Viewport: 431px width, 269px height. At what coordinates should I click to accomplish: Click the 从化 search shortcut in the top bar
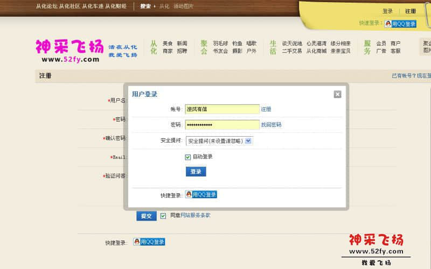click(164, 6)
